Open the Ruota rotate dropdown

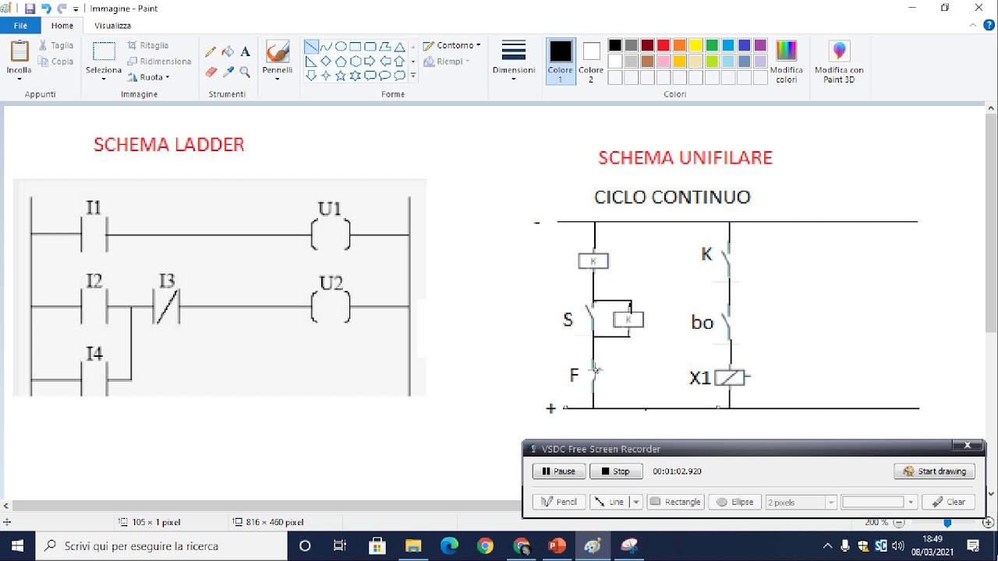148,77
